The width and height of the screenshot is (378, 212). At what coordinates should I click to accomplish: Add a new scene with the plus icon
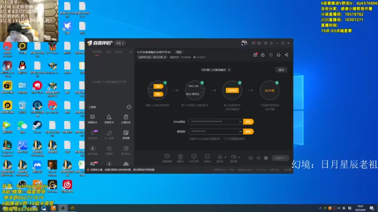tap(131, 52)
